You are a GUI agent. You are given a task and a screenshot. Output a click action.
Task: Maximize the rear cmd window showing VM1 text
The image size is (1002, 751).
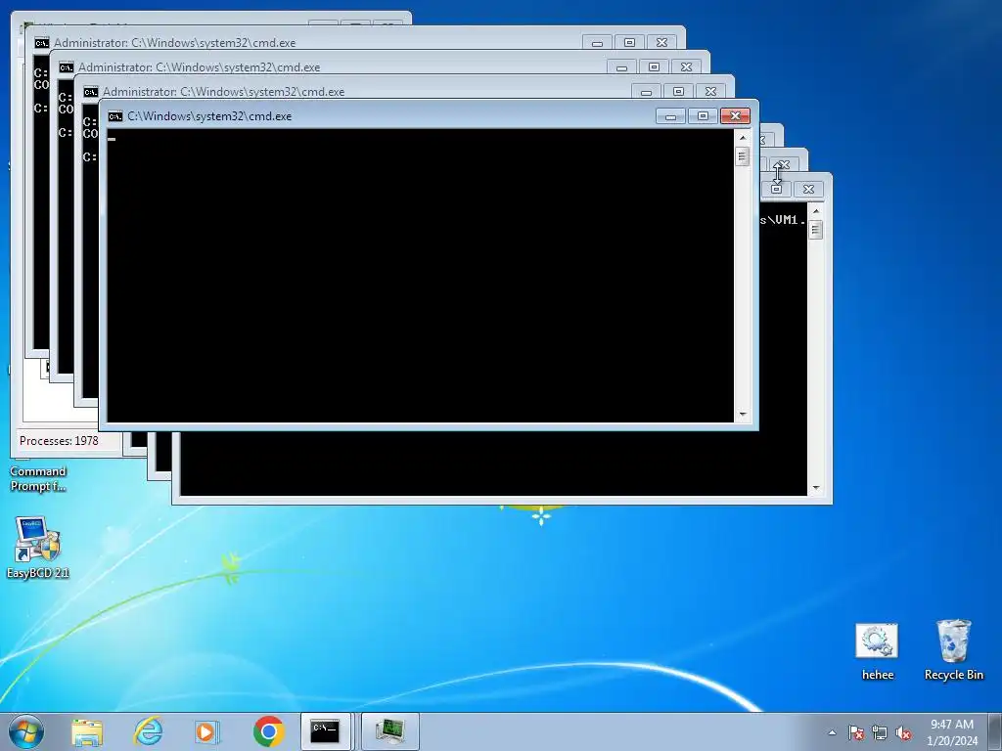[776, 189]
